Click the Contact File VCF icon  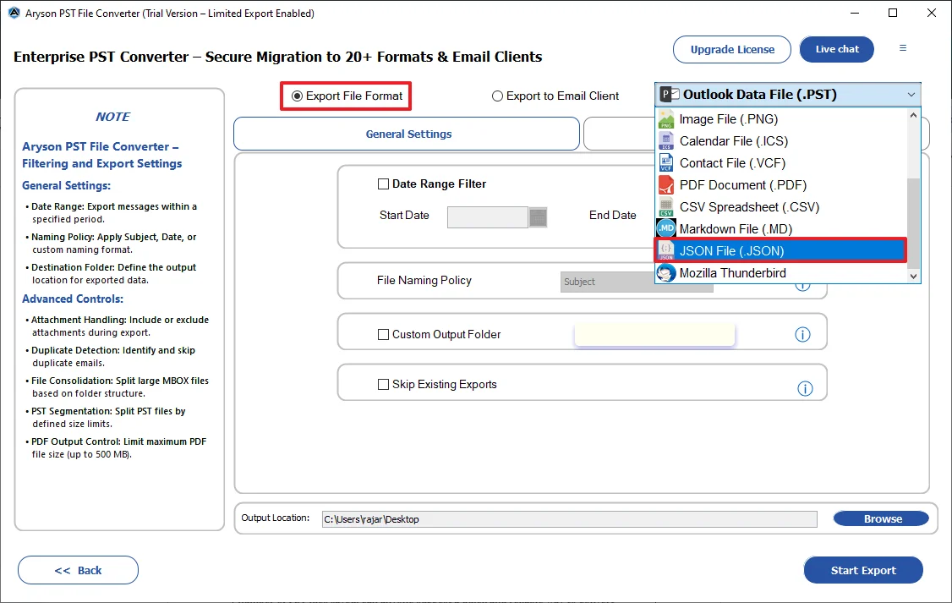(x=666, y=162)
